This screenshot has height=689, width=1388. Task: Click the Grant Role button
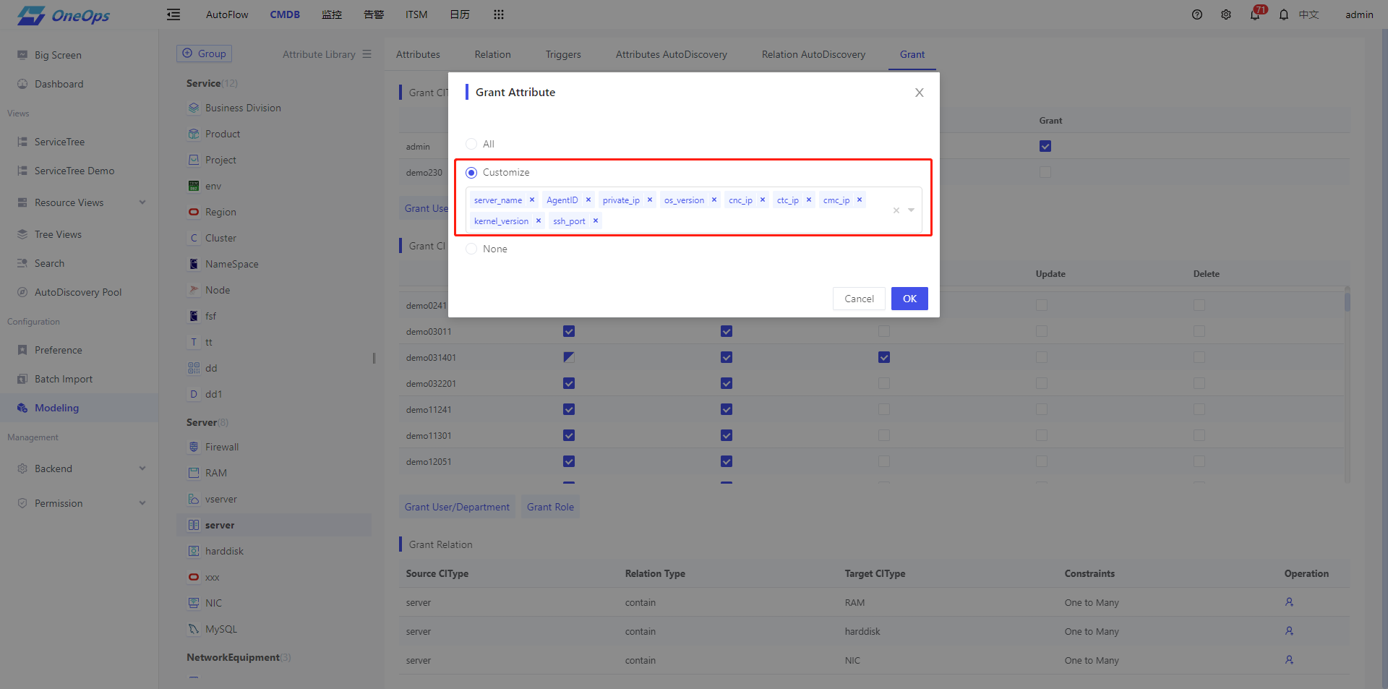550,507
